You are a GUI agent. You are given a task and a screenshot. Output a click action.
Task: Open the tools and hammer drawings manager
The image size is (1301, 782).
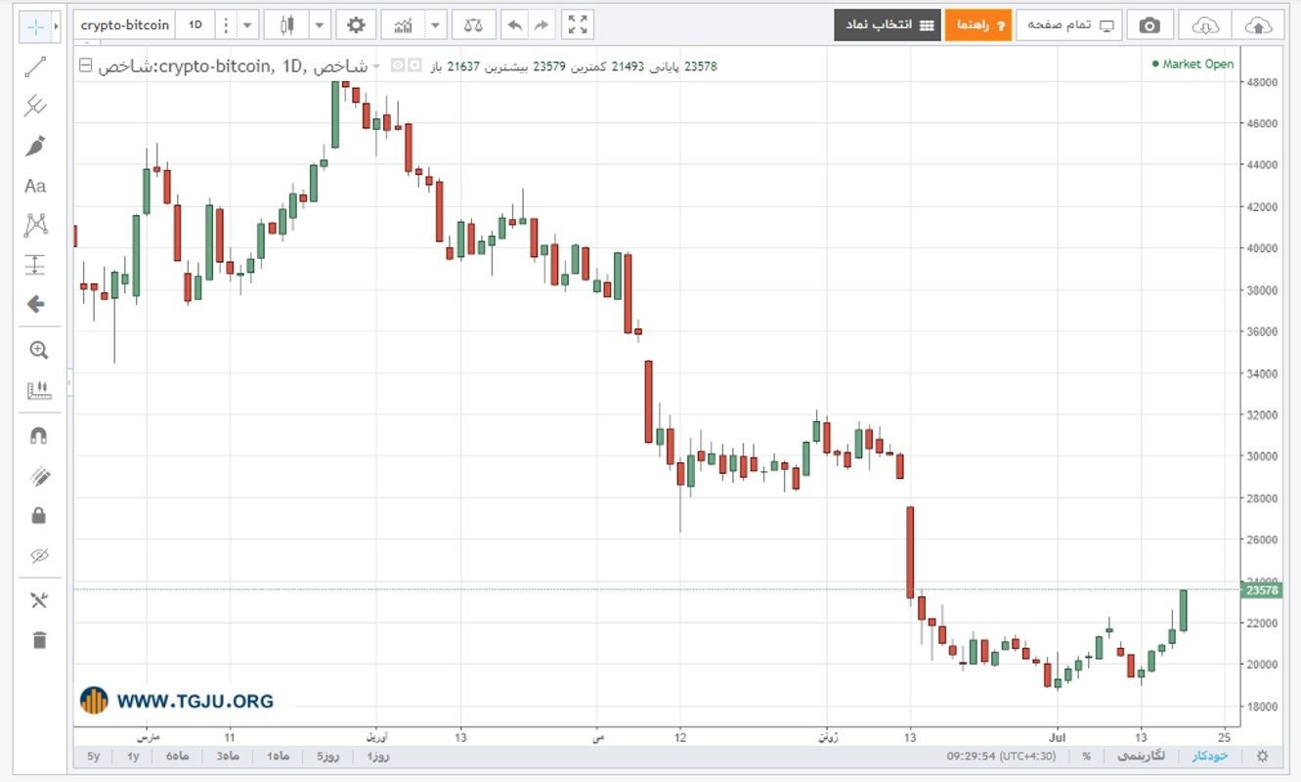point(39,600)
